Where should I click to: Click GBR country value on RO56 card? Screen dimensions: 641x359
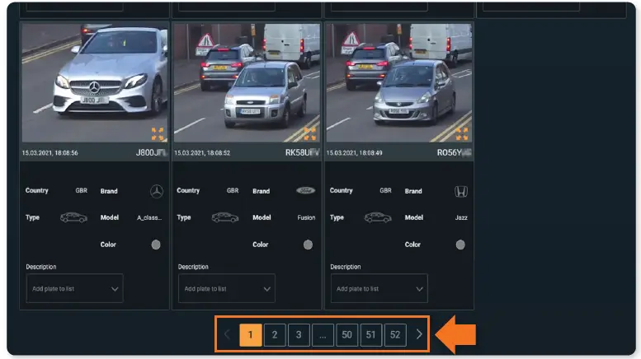point(385,190)
